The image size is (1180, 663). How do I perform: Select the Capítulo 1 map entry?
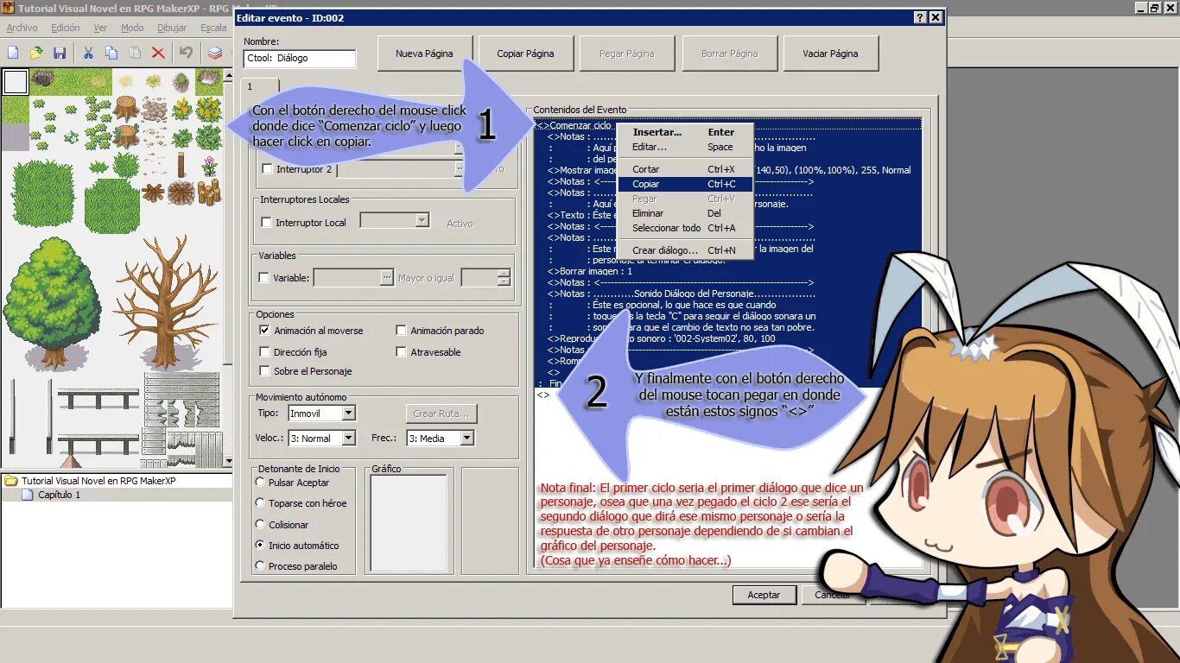pyautogui.click(x=59, y=495)
